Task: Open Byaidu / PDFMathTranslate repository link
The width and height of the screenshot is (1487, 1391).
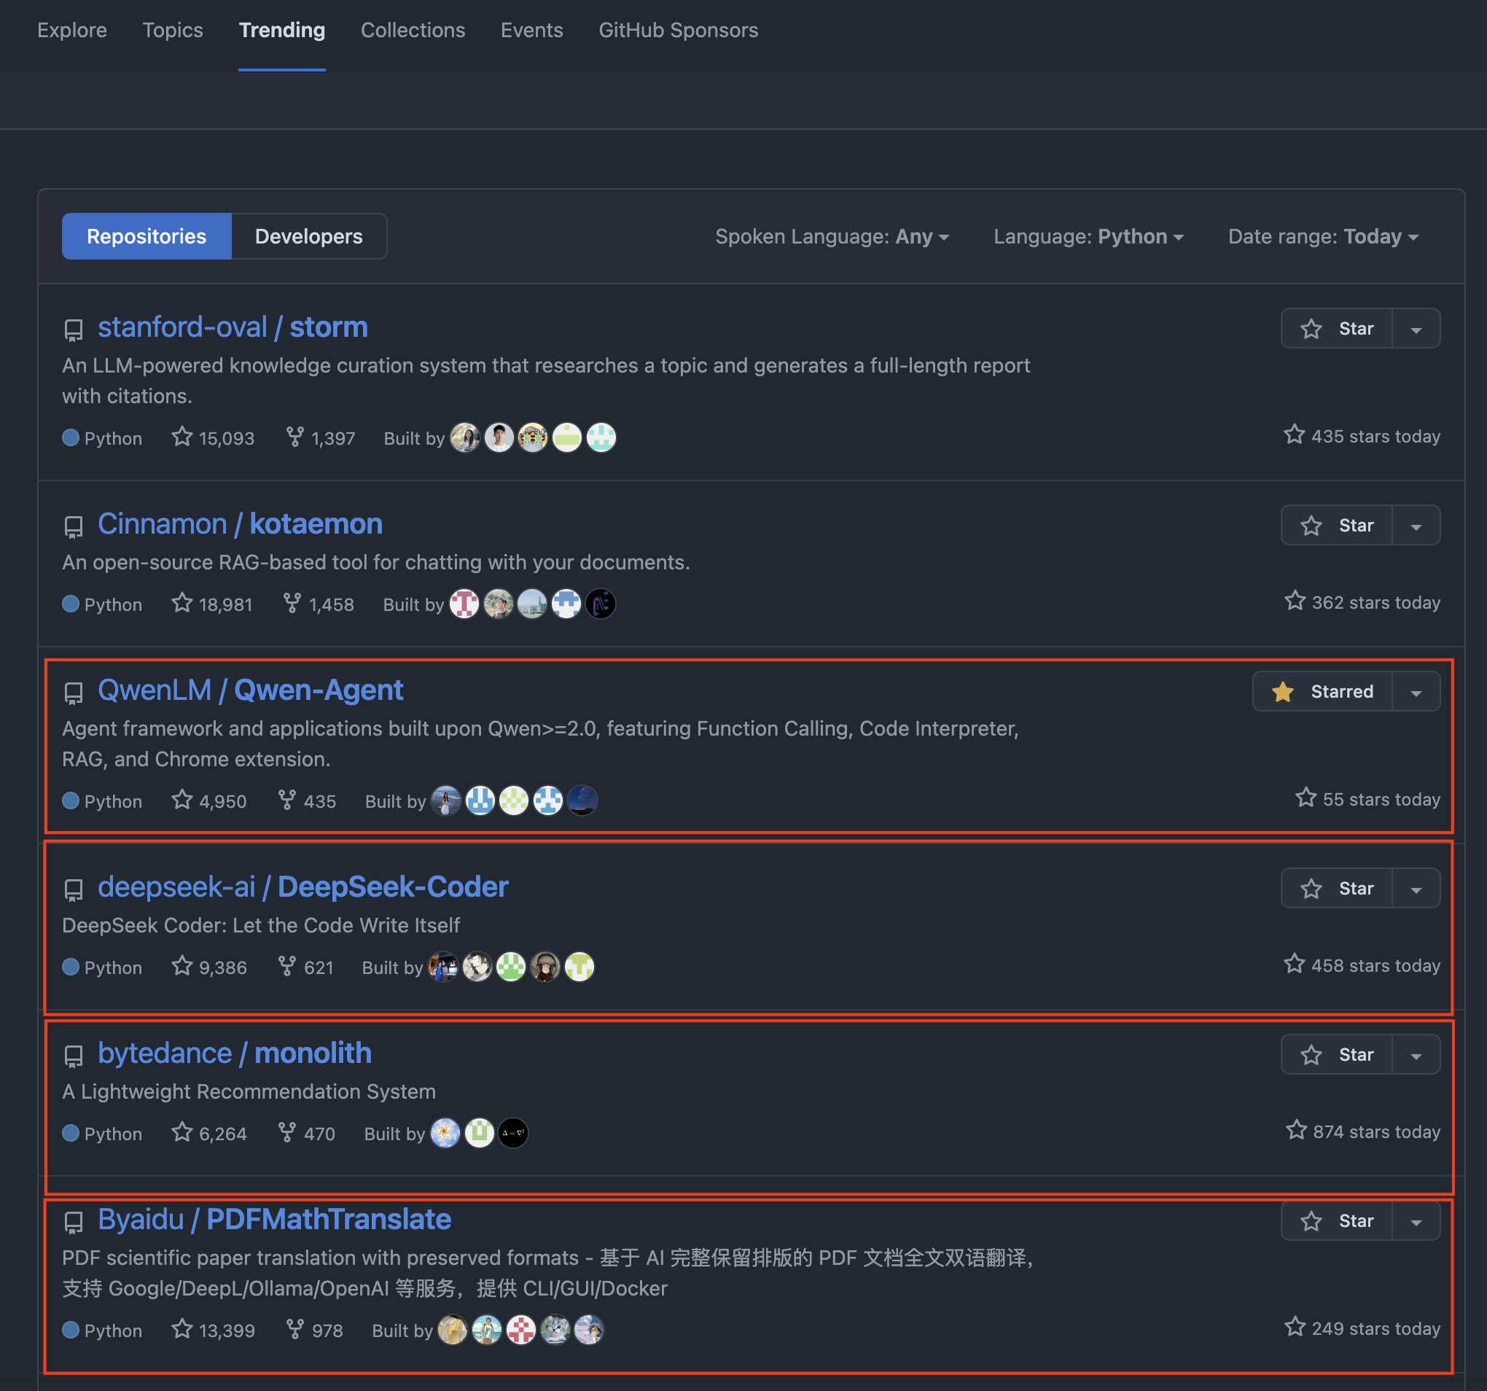Action: pyautogui.click(x=275, y=1219)
